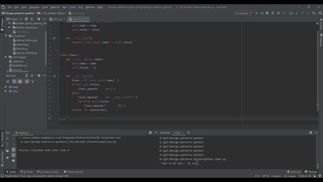Open the TODO tool window
This screenshot has width=323, height=182.
coord(27,172)
